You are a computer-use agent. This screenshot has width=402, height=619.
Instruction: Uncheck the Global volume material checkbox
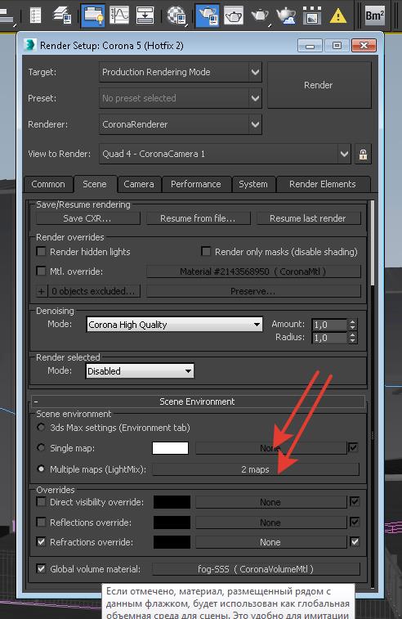(41, 568)
